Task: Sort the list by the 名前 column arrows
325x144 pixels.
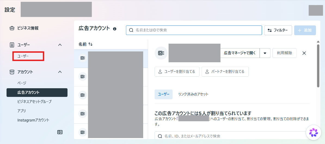Action: pos(90,44)
